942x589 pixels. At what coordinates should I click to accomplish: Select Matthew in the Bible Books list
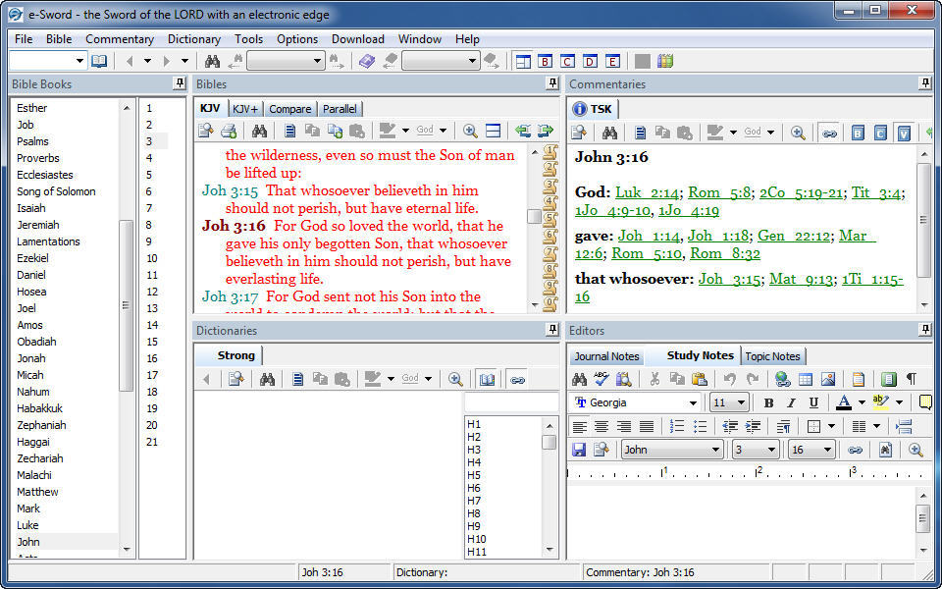[x=37, y=492]
